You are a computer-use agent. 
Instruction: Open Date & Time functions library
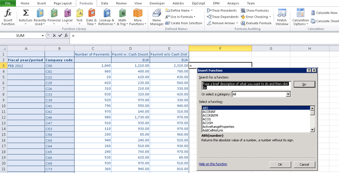[x=91, y=17]
